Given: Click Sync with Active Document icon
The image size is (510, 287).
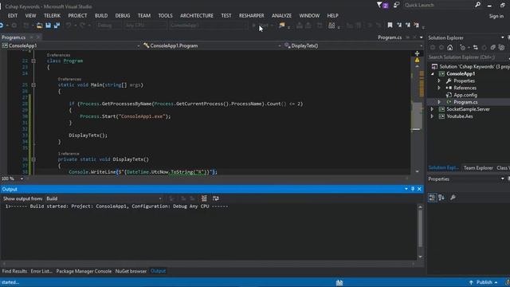Looking at the screenshot, I should (x=476, y=48).
